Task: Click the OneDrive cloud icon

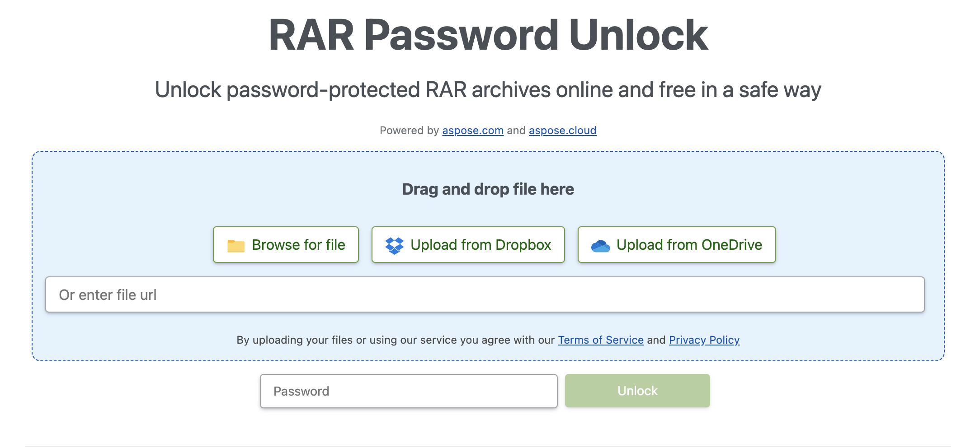Action: pos(600,246)
